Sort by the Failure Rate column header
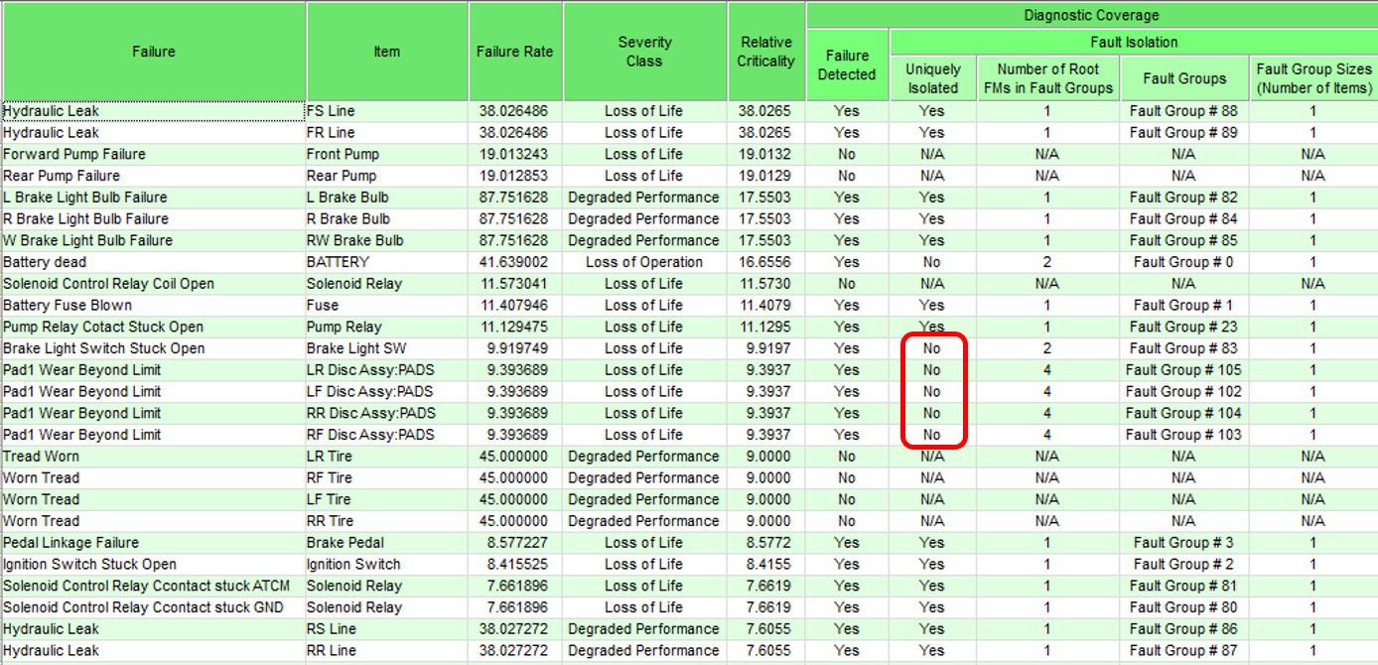Screen dimensions: 1378x665 click(514, 52)
